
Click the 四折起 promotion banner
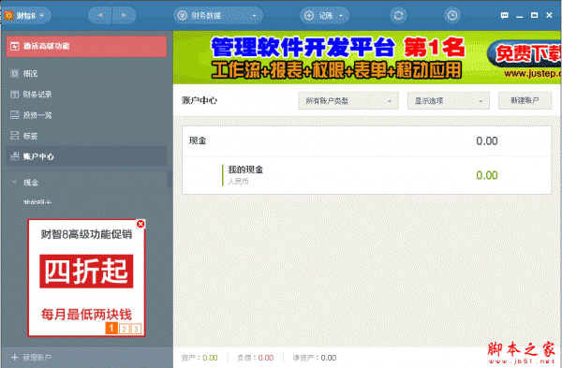tap(86, 272)
